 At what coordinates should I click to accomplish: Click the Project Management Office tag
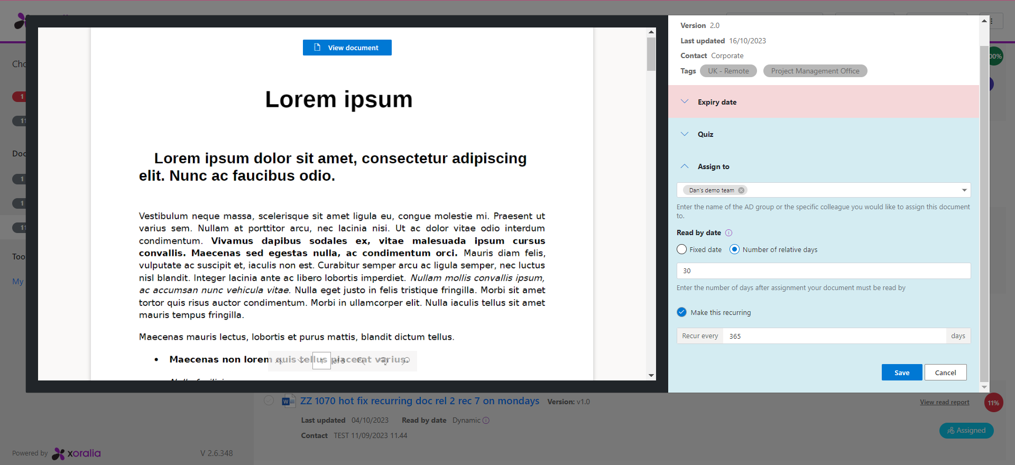(x=815, y=71)
